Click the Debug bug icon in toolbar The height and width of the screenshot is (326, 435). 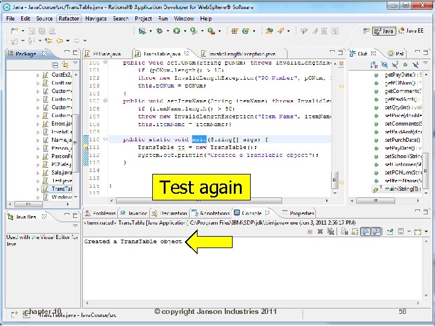[x=159, y=31]
